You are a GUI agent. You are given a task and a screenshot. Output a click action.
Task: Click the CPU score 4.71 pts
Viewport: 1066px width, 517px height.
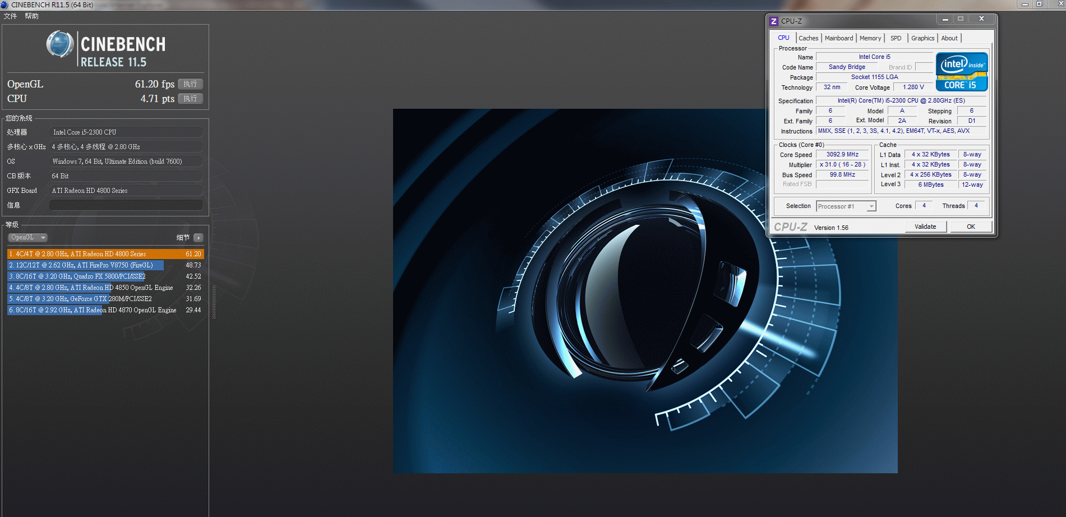158,99
